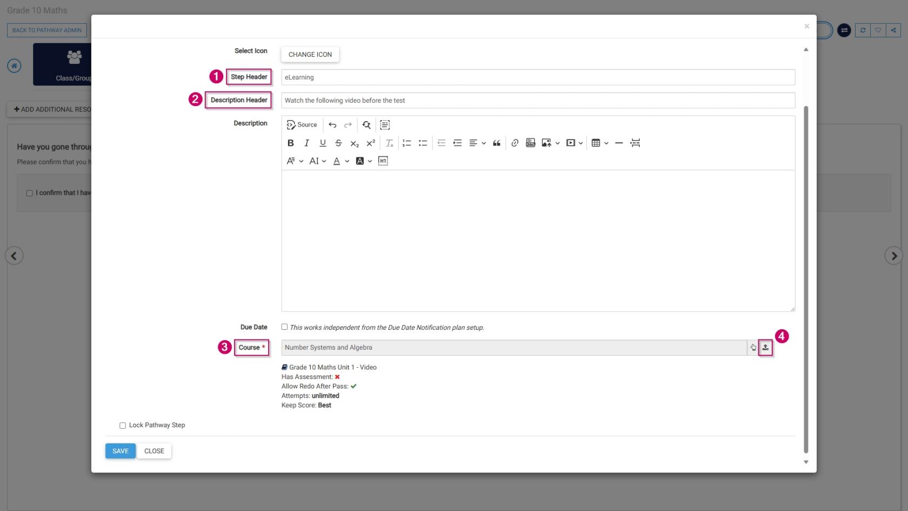Click the Select All icon in editor

pyautogui.click(x=385, y=125)
